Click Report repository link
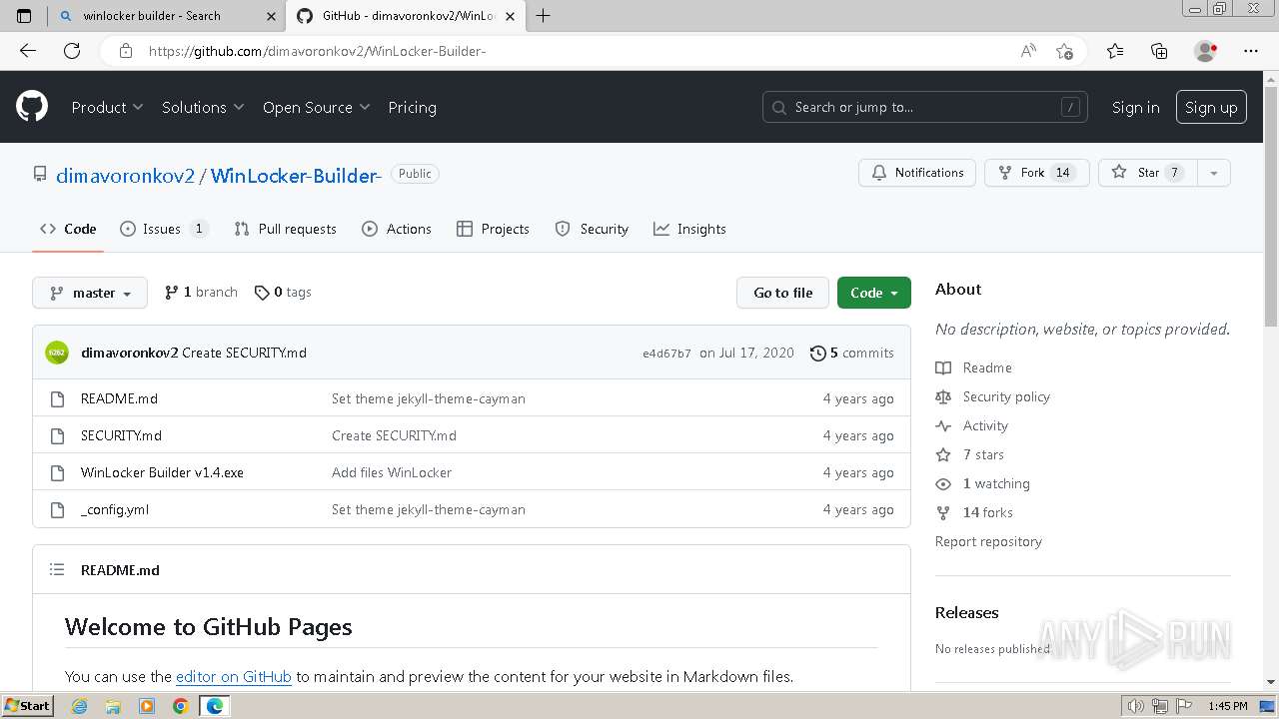The image size is (1279, 719). click(988, 541)
